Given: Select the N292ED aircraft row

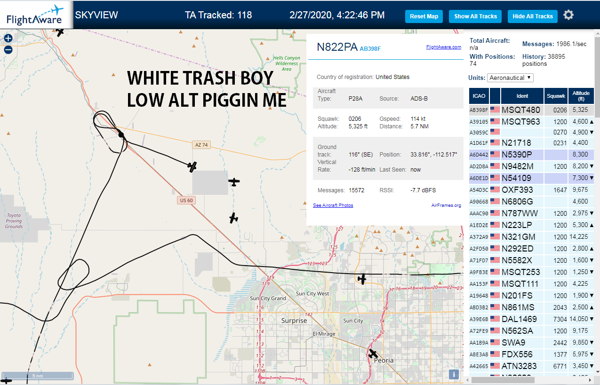Looking at the screenshot, I should [x=532, y=249].
